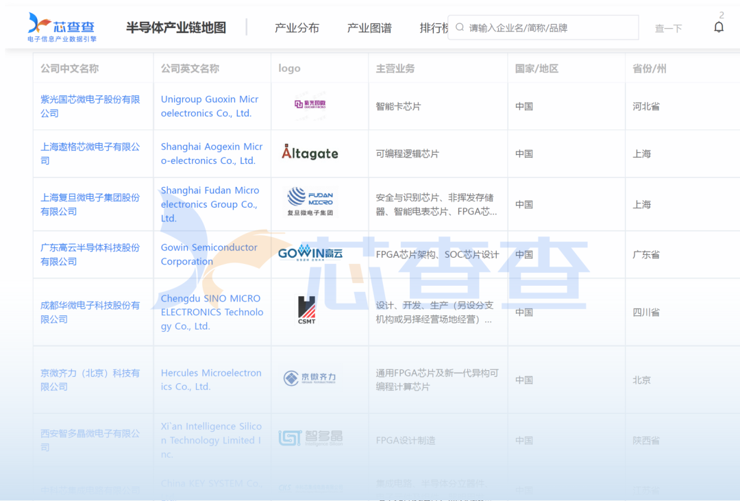Click 上海 in the Altagate row
740x501 pixels.
pyautogui.click(x=641, y=154)
